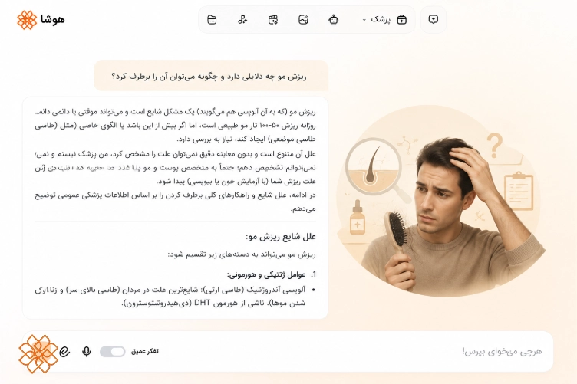Toggle the تفکر عمیق deep thinking switch
577x384 pixels.
click(x=113, y=352)
